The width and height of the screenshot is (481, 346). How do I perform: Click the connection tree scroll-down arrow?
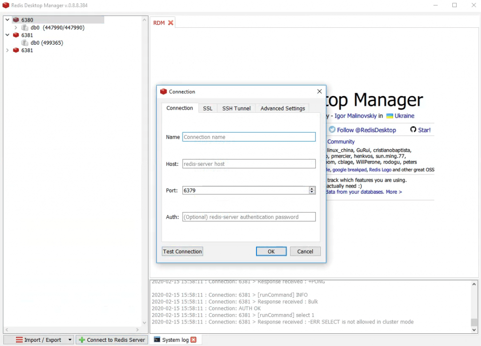coord(145,322)
